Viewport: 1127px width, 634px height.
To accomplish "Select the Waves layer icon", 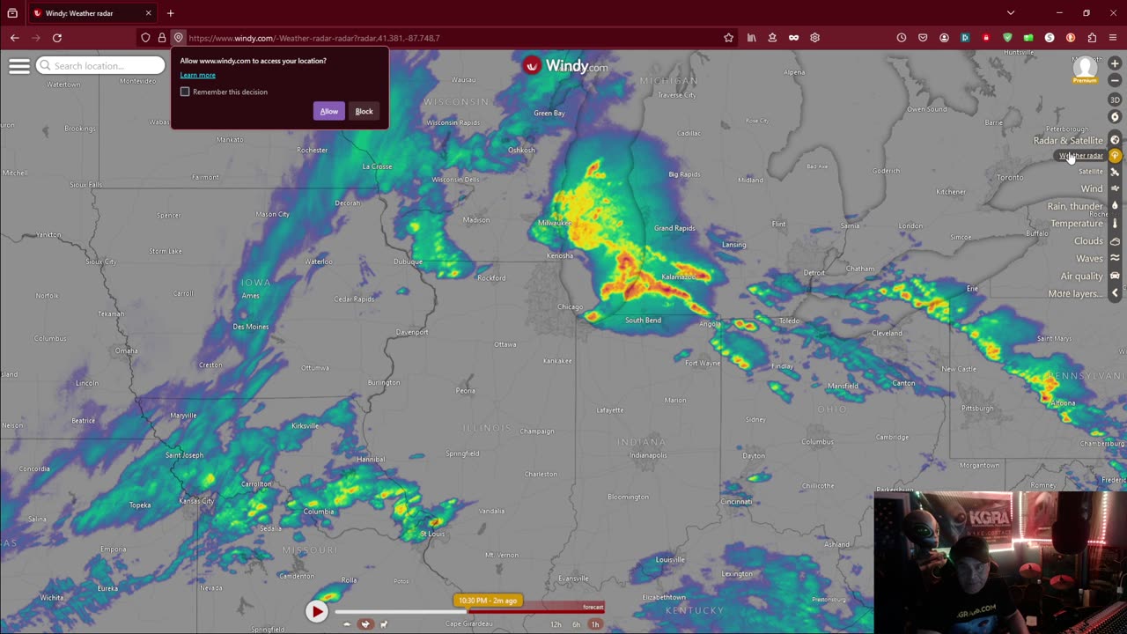I will [x=1115, y=258].
